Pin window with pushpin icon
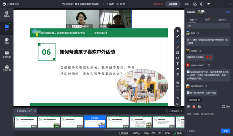The height and width of the screenshot is (136, 233). point(209,4)
